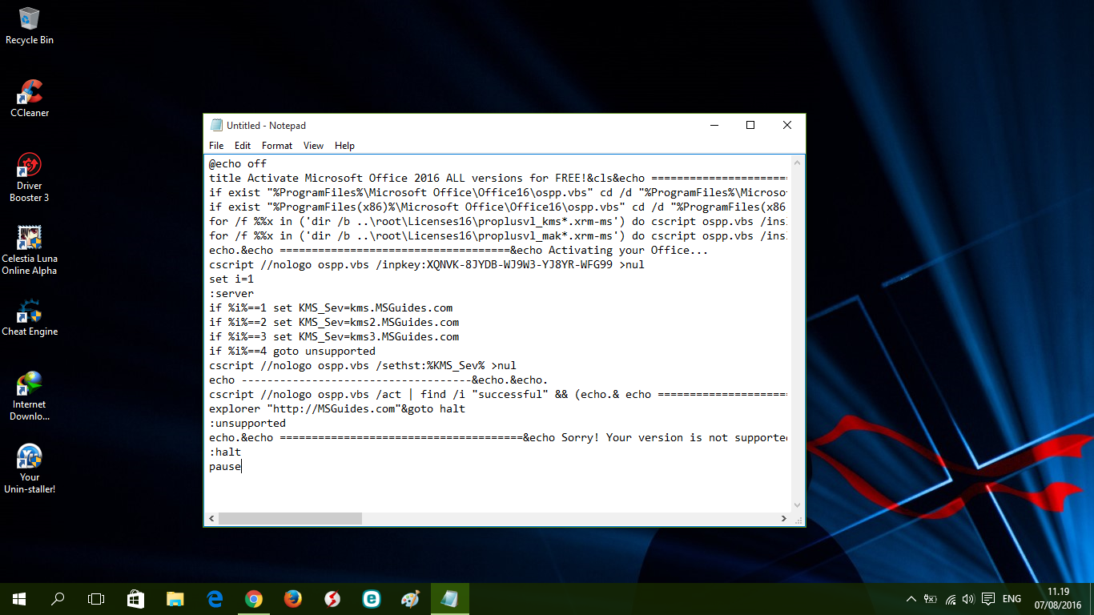Click the ':unsupported' label line
The image size is (1094, 615).
247,424
